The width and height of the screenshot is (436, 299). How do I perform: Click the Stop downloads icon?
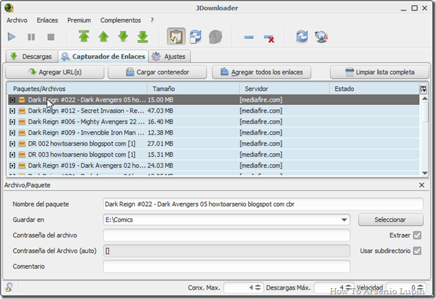click(50, 37)
